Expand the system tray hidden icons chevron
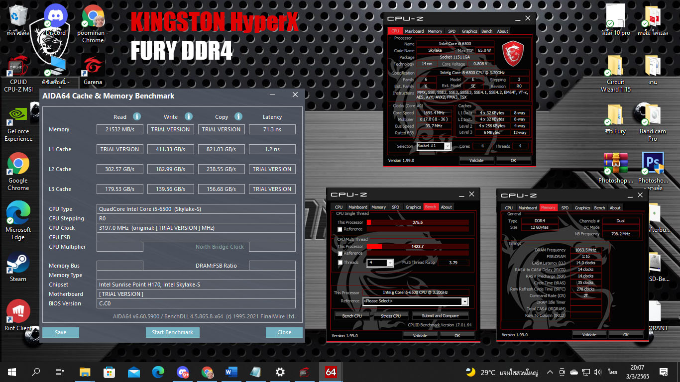The width and height of the screenshot is (680, 382). click(x=550, y=372)
